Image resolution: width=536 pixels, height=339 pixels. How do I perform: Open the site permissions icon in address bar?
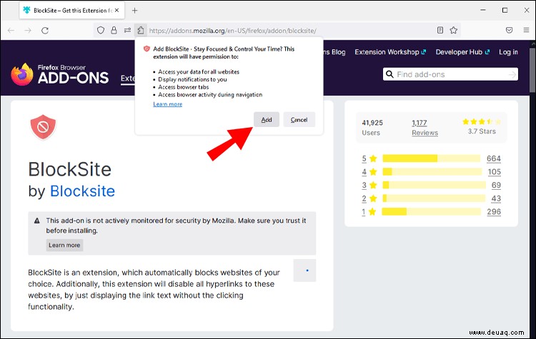point(127,31)
